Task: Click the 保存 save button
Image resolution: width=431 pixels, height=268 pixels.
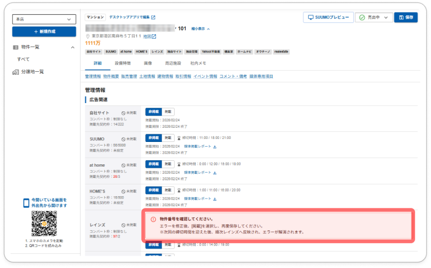Action: click(406, 17)
